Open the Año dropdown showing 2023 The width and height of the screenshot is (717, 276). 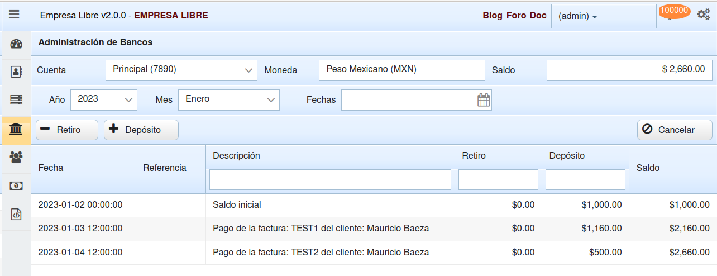(104, 100)
